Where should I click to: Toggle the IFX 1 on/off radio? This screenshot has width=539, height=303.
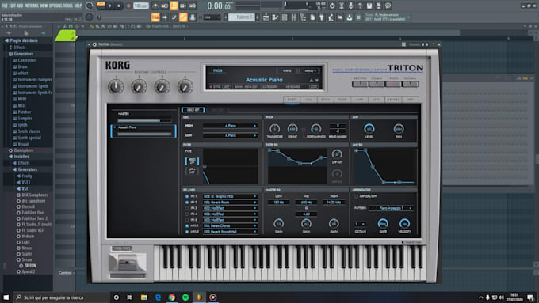point(187,197)
